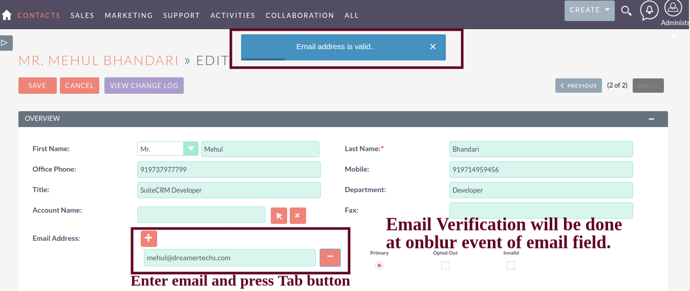The image size is (690, 291).
Task: Open the Marketing menu
Action: click(x=128, y=15)
